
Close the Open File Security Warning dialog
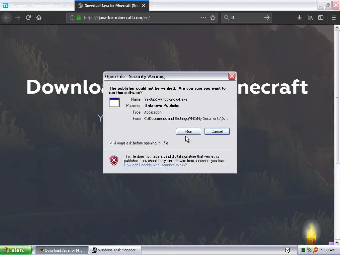(232, 76)
